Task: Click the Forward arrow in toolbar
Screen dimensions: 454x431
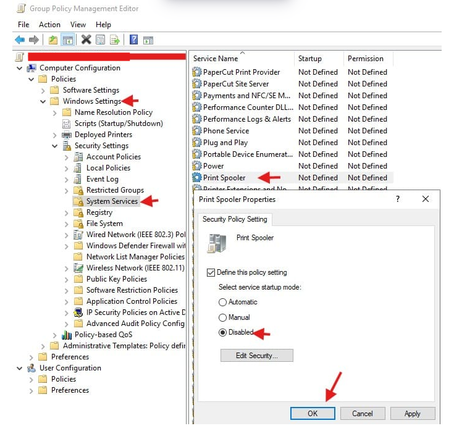Action: pos(34,40)
